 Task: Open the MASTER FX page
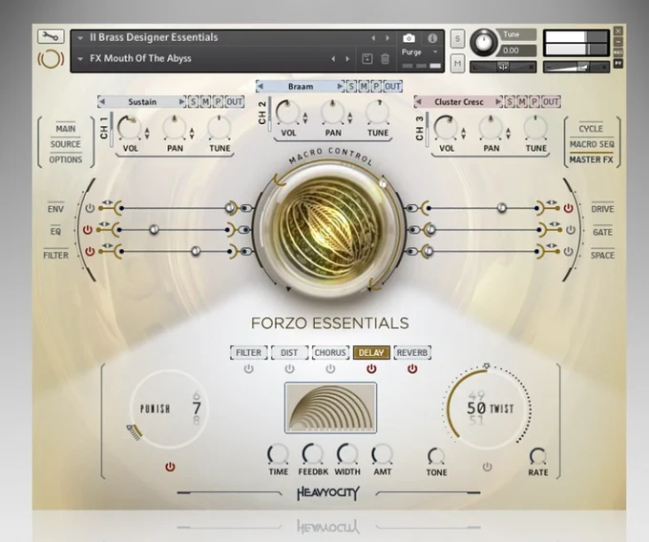point(592,159)
